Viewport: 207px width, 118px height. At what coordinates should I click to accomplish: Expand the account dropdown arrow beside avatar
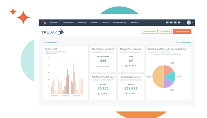coord(193,23)
